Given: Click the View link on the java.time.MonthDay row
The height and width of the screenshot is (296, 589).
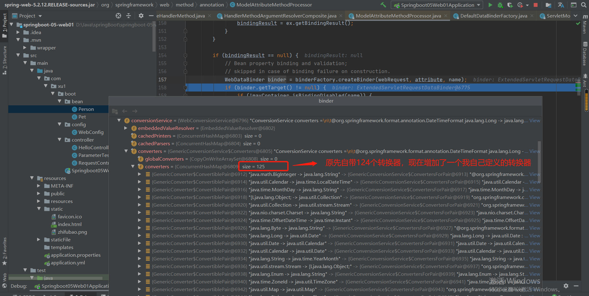Looking at the screenshot, I should 535,189.
